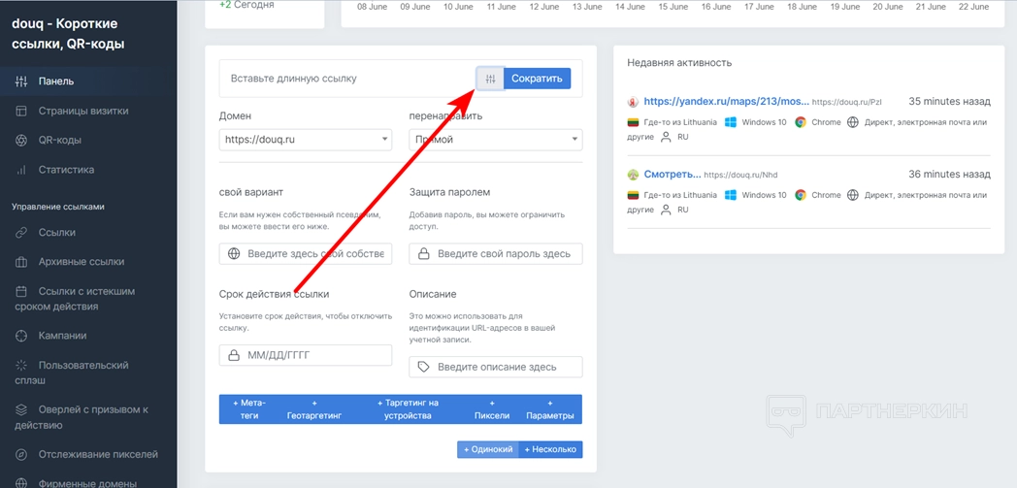The image size is (1017, 488).
Task: Open Оверлей с призывом к действию
Action: 88,417
